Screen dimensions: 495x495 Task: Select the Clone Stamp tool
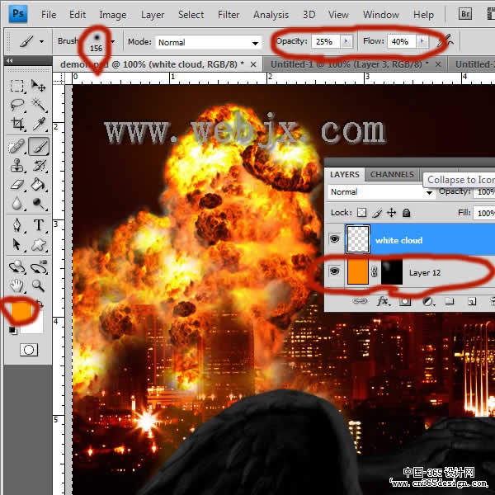pyautogui.click(x=16, y=166)
